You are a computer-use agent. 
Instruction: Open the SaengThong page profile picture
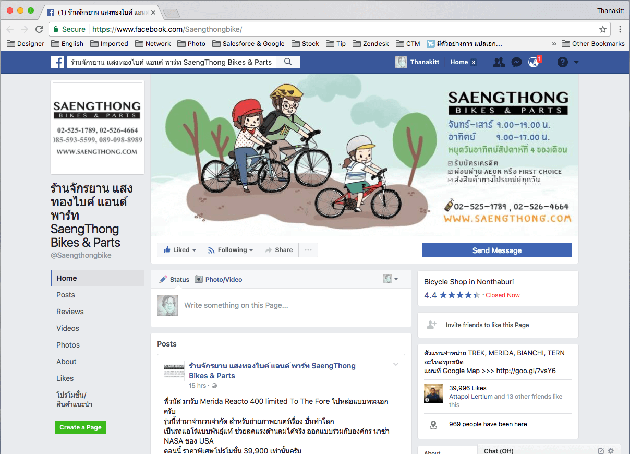[98, 127]
